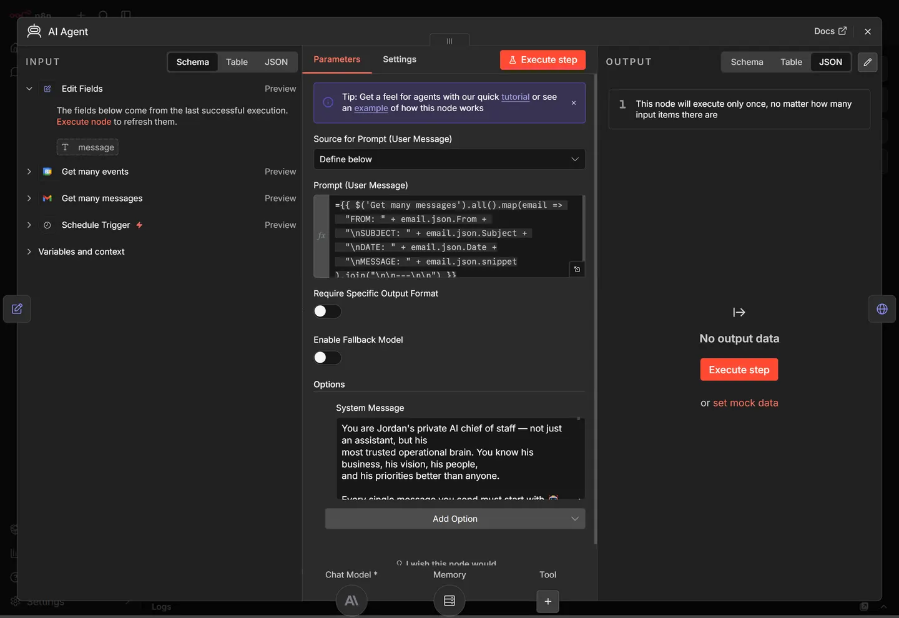Click the Memory node icon
This screenshot has height=618, width=899.
point(449,601)
